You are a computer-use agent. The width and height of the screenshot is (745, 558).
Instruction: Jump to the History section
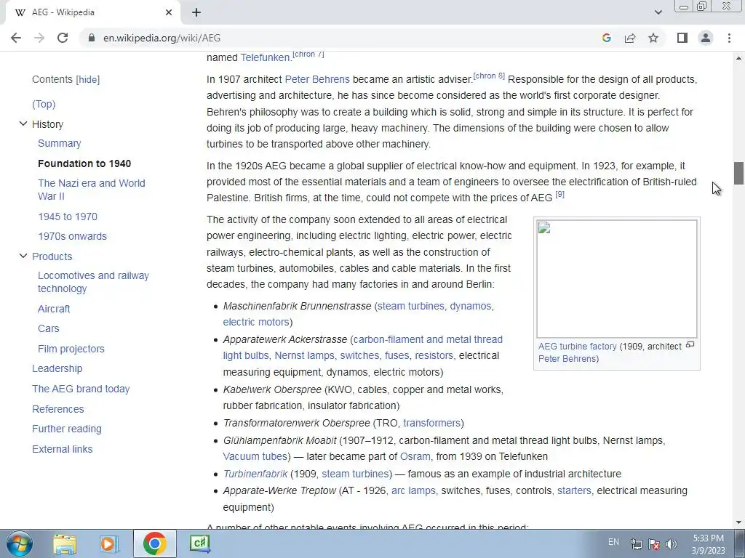[x=47, y=124]
